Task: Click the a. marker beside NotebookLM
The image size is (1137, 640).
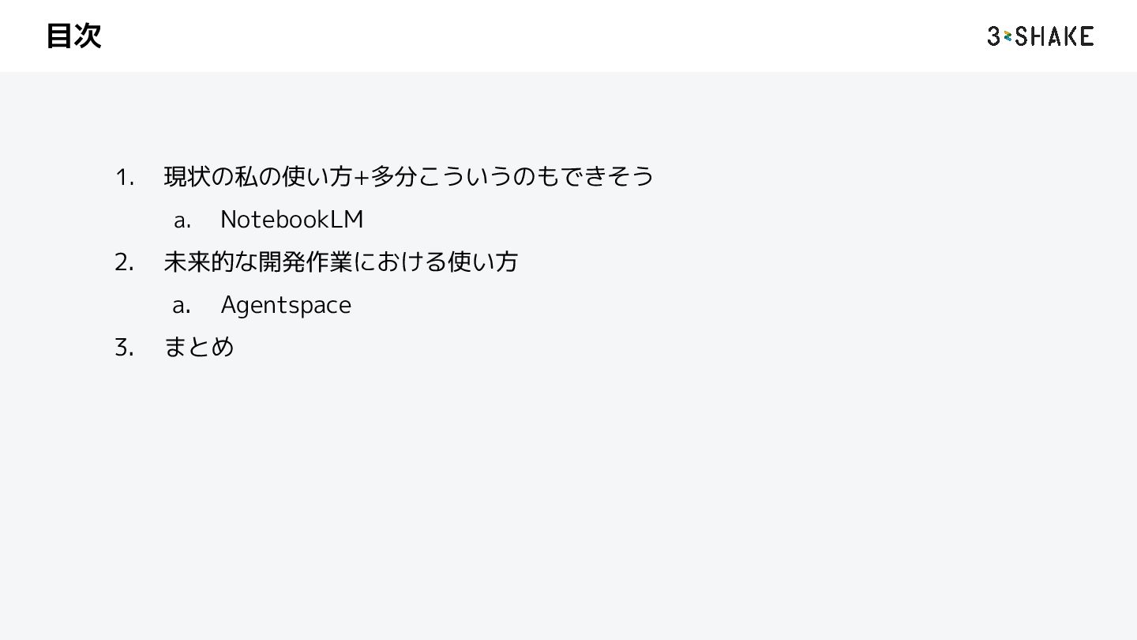Action: point(182,220)
